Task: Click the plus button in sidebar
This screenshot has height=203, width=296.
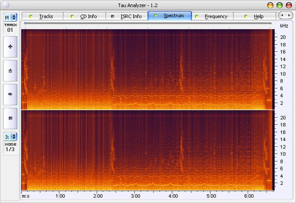Action: [x=10, y=47]
